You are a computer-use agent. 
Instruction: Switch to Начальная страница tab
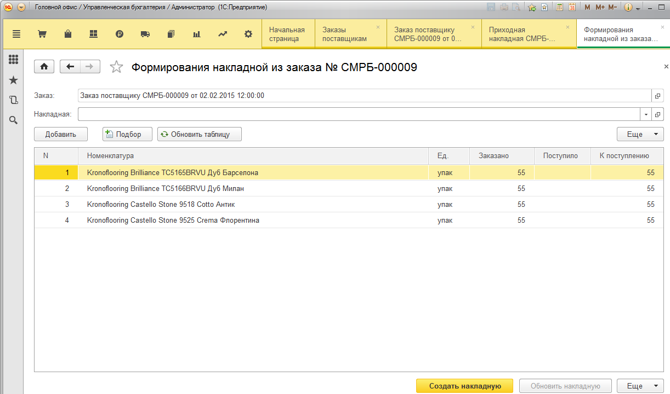pyautogui.click(x=288, y=34)
